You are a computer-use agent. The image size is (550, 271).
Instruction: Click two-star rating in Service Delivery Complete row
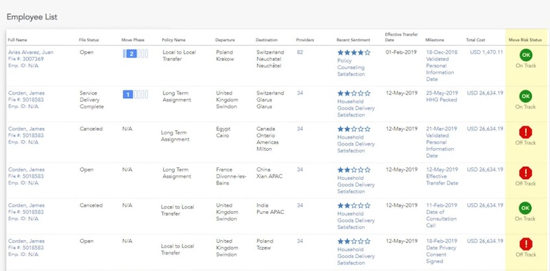tap(353, 93)
